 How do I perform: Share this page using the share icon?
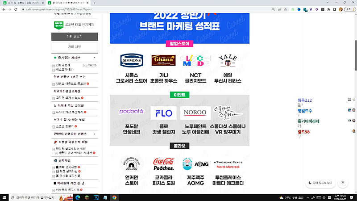(x=279, y=9)
